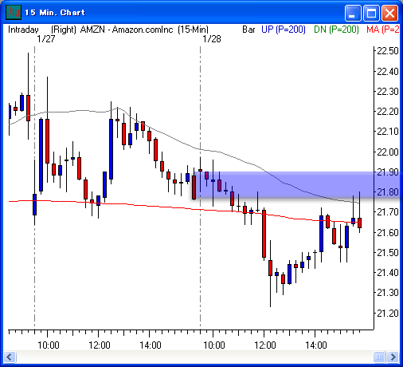The width and height of the screenshot is (403, 367).
Task: Click the green DN (P=200) indicator label
Action: pos(336,30)
